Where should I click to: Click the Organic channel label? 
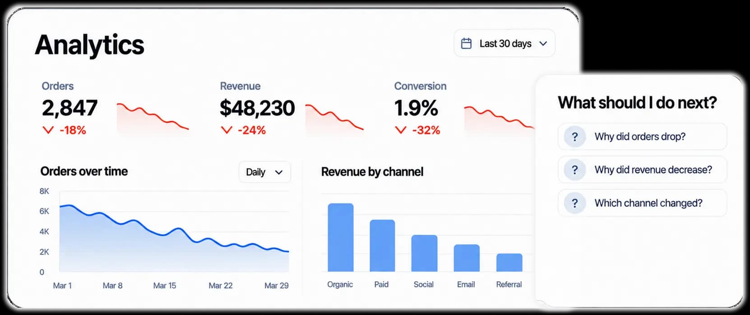tap(340, 284)
